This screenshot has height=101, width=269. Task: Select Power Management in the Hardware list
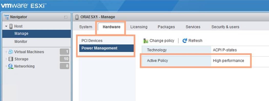tap(106, 48)
